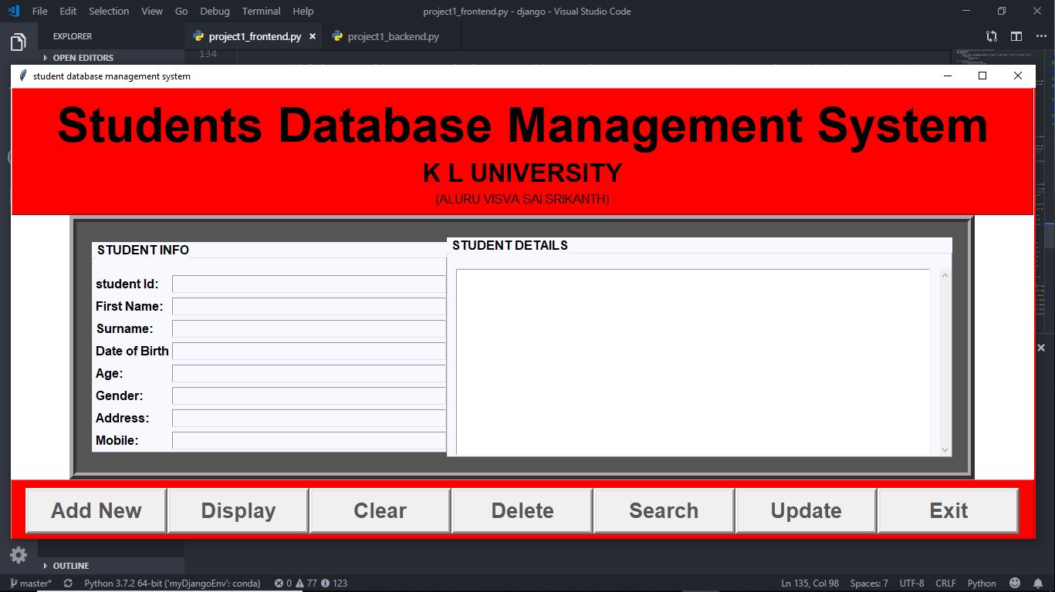Expand the Outline section

pos(70,566)
